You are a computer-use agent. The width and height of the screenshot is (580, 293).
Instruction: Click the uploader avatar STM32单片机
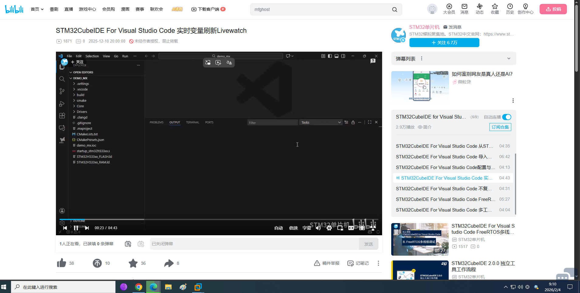pos(399,35)
